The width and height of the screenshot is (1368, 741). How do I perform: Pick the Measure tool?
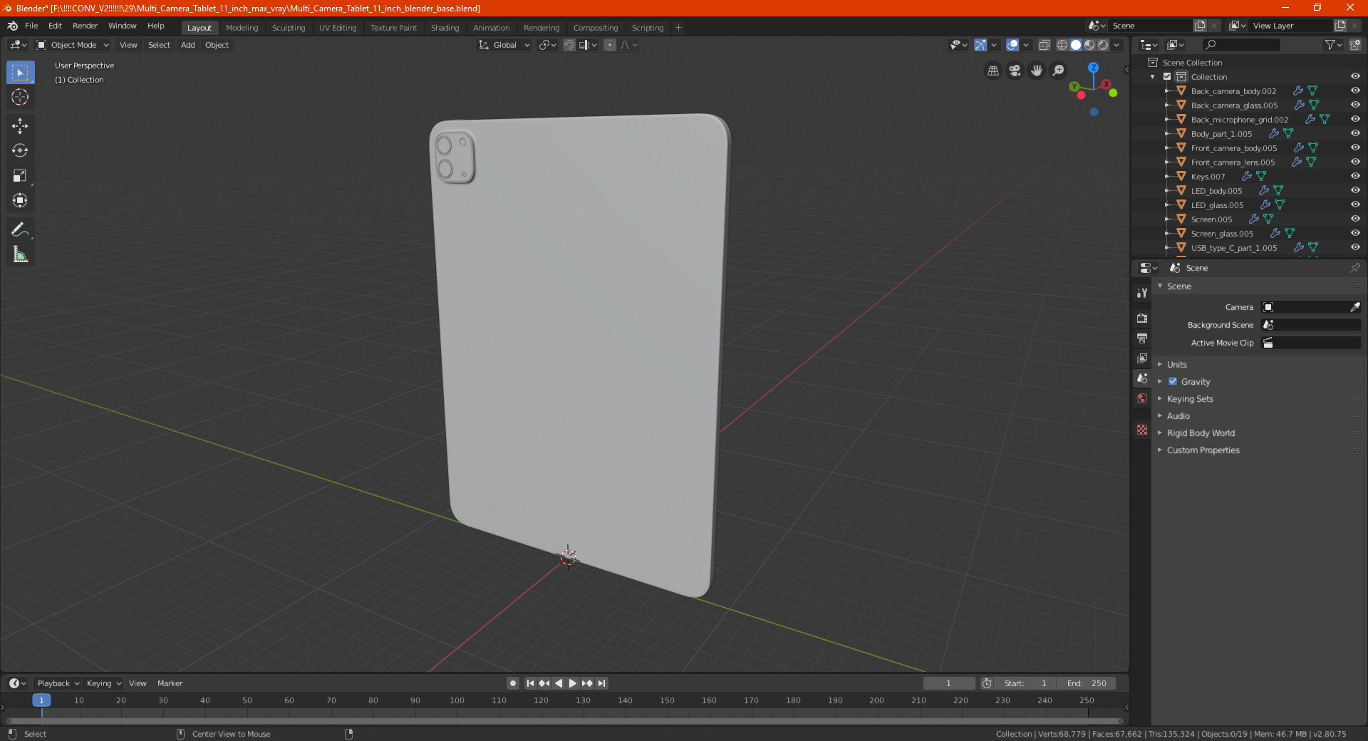click(20, 254)
